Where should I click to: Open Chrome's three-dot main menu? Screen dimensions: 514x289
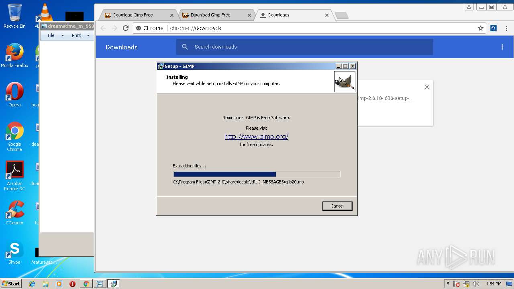(x=506, y=28)
